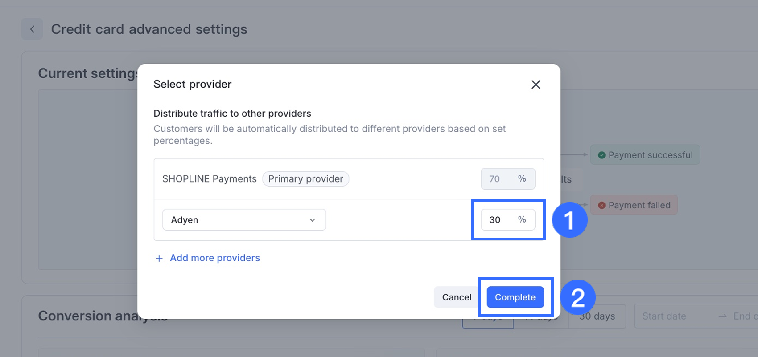This screenshot has width=758, height=357.
Task: Close the Select provider dialog
Action: (x=536, y=85)
